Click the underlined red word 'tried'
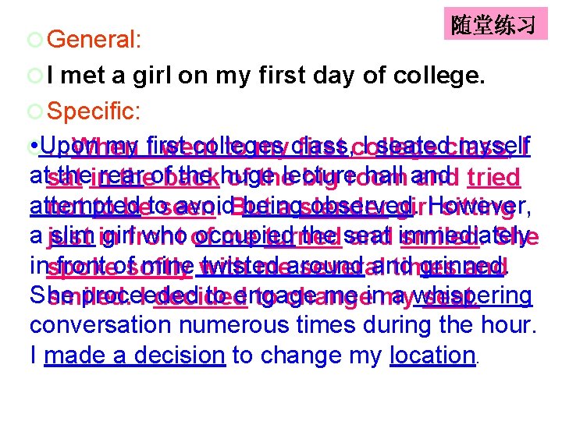The image size is (562, 421). [x=493, y=177]
